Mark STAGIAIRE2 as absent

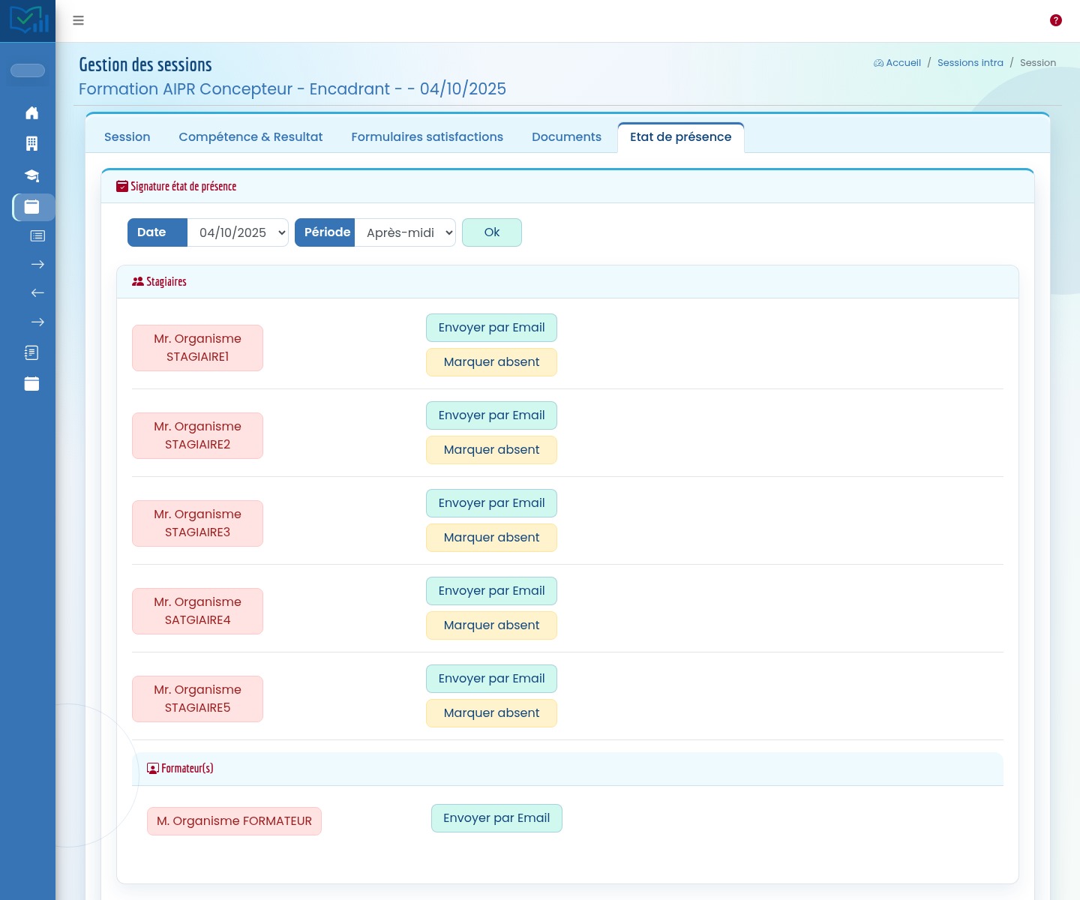(x=492, y=450)
